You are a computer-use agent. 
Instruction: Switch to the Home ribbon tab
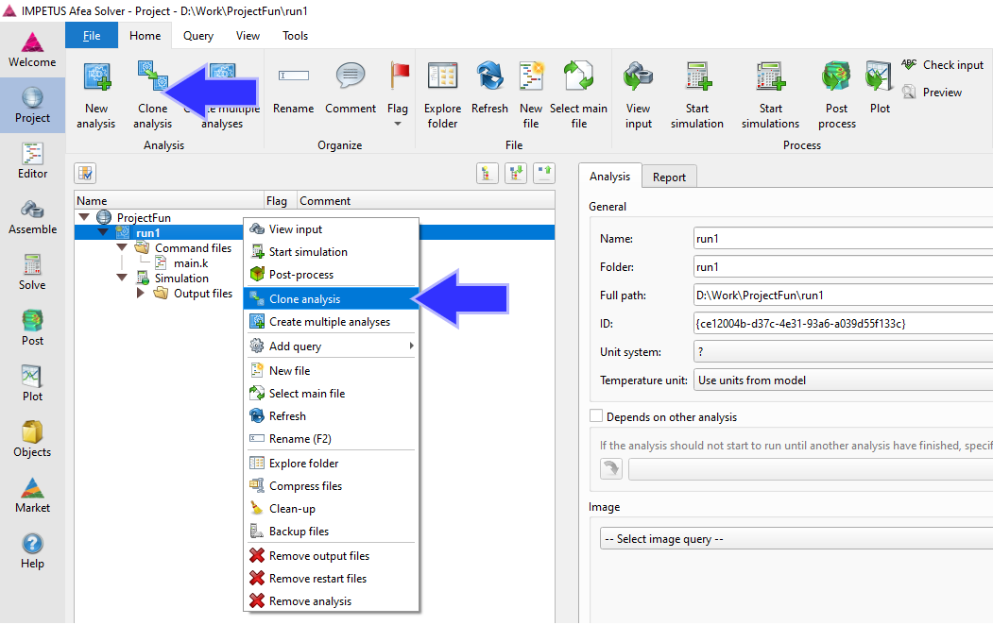pyautogui.click(x=145, y=36)
